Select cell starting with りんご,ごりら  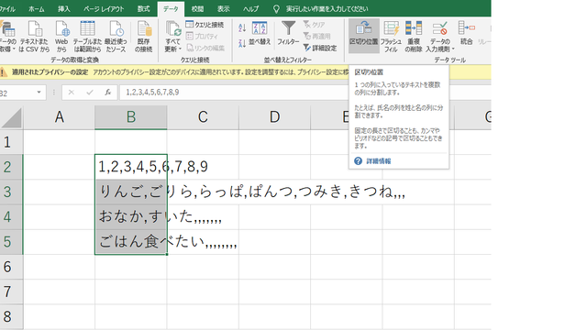130,192
